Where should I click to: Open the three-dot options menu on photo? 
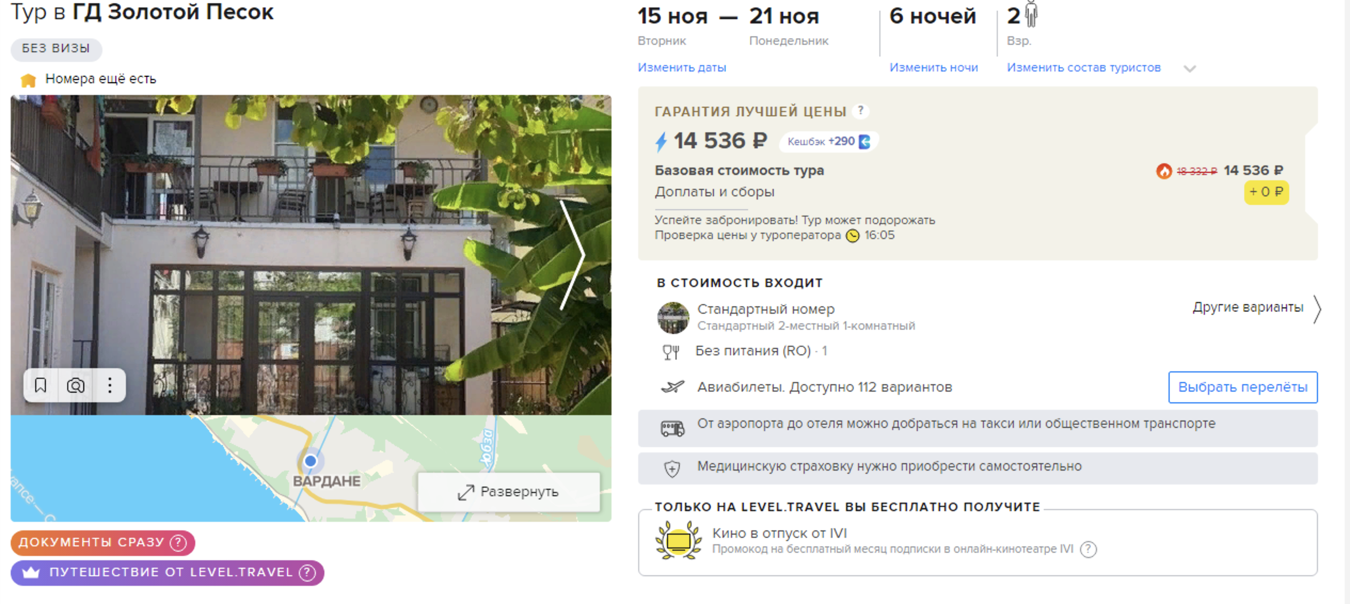tap(109, 385)
